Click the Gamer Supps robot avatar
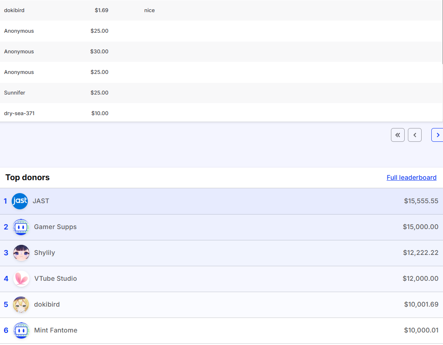 21,227
